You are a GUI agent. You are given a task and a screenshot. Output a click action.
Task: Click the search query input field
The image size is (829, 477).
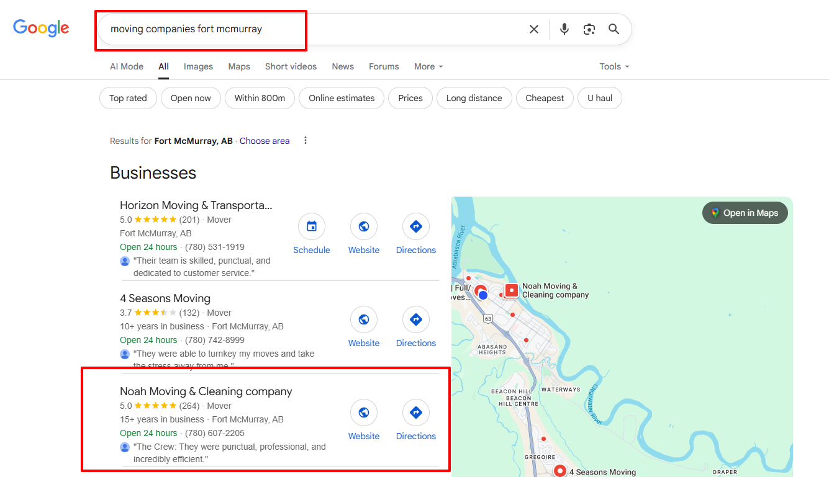tap(310, 29)
